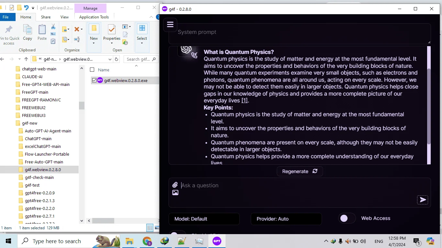Send the message with the arrow button
The image size is (442, 248).
pos(423,200)
